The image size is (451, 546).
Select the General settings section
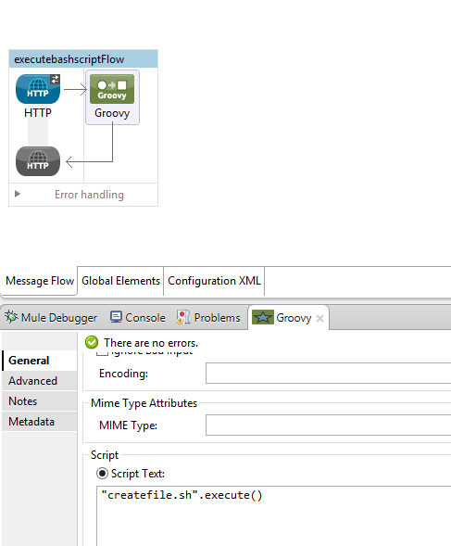[40, 361]
